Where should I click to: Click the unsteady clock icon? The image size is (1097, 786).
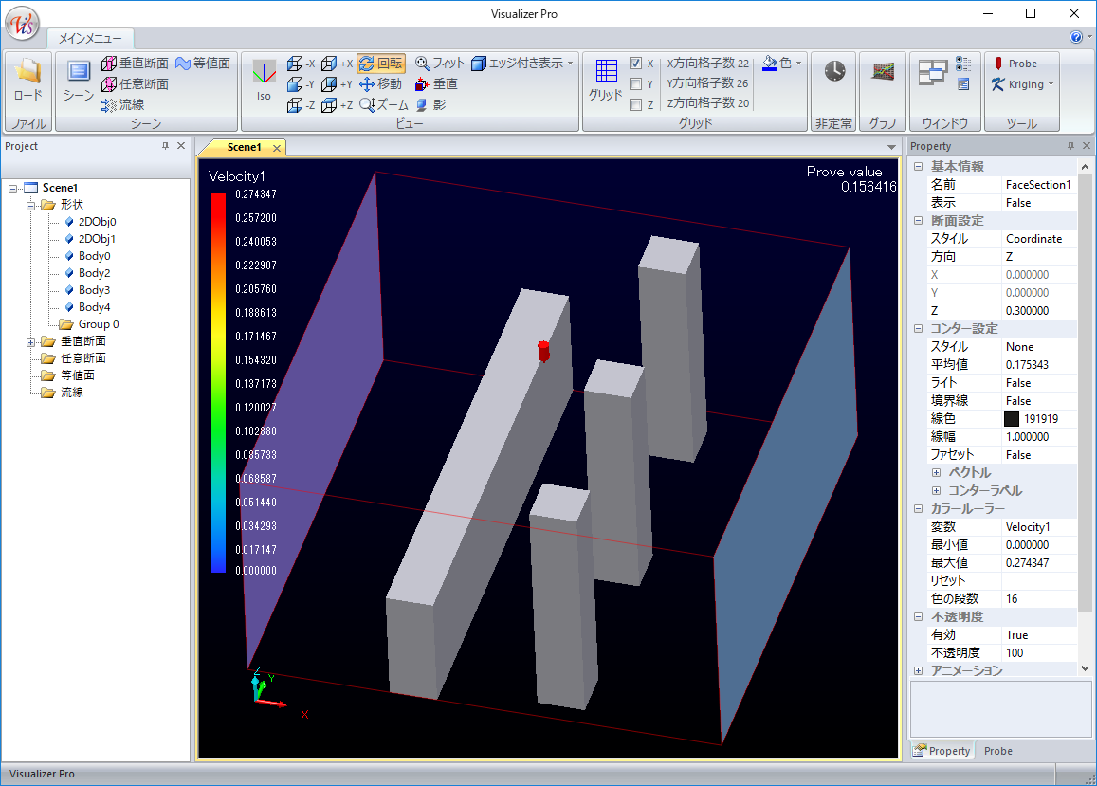tap(834, 72)
